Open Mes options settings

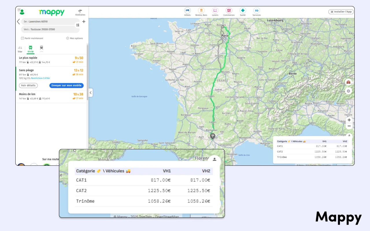75,38
